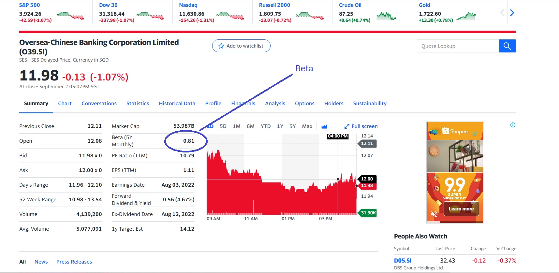Select the News filter tab
The width and height of the screenshot is (559, 273).
pos(41,262)
